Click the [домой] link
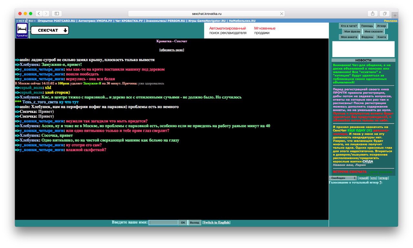Viewport: 413px width, 248px height. 363,178
